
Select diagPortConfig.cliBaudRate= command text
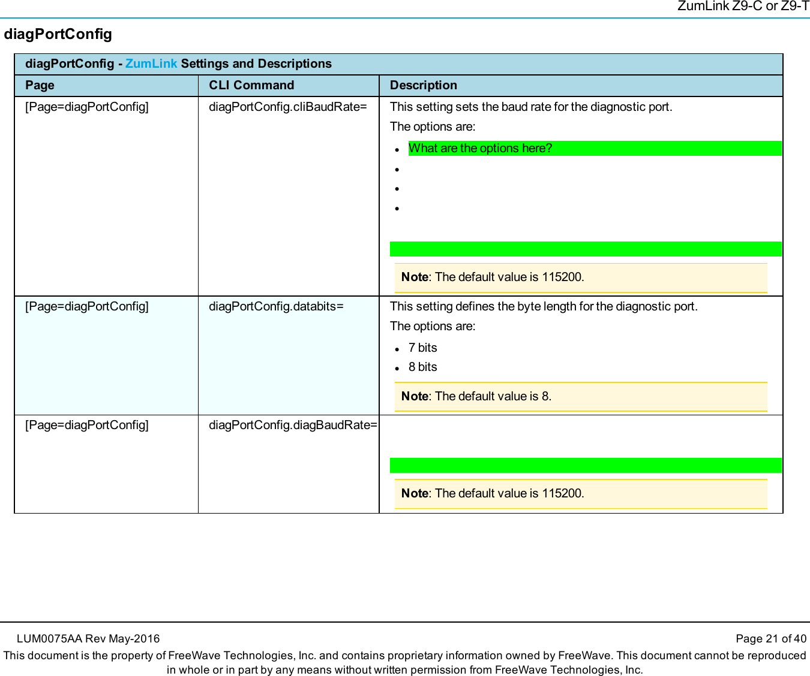[288, 107]
